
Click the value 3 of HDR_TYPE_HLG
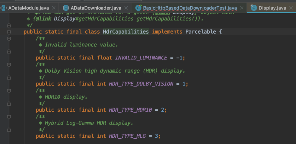coord(156,136)
